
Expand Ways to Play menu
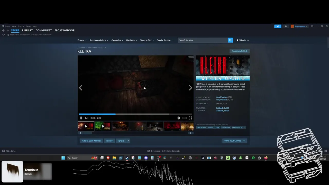pyautogui.click(x=147, y=40)
